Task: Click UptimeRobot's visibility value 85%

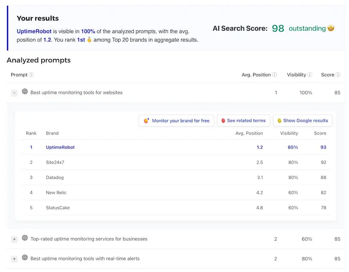Action: (x=293, y=147)
